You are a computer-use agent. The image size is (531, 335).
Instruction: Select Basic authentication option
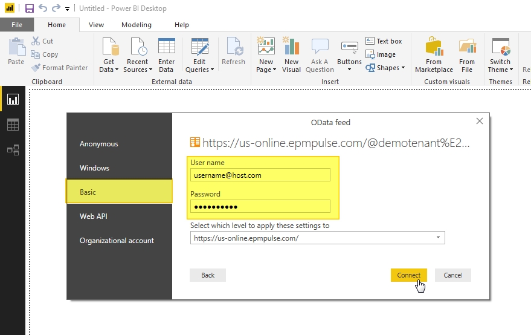click(119, 192)
